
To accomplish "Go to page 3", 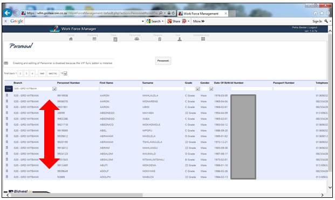I will tap(26, 73).
